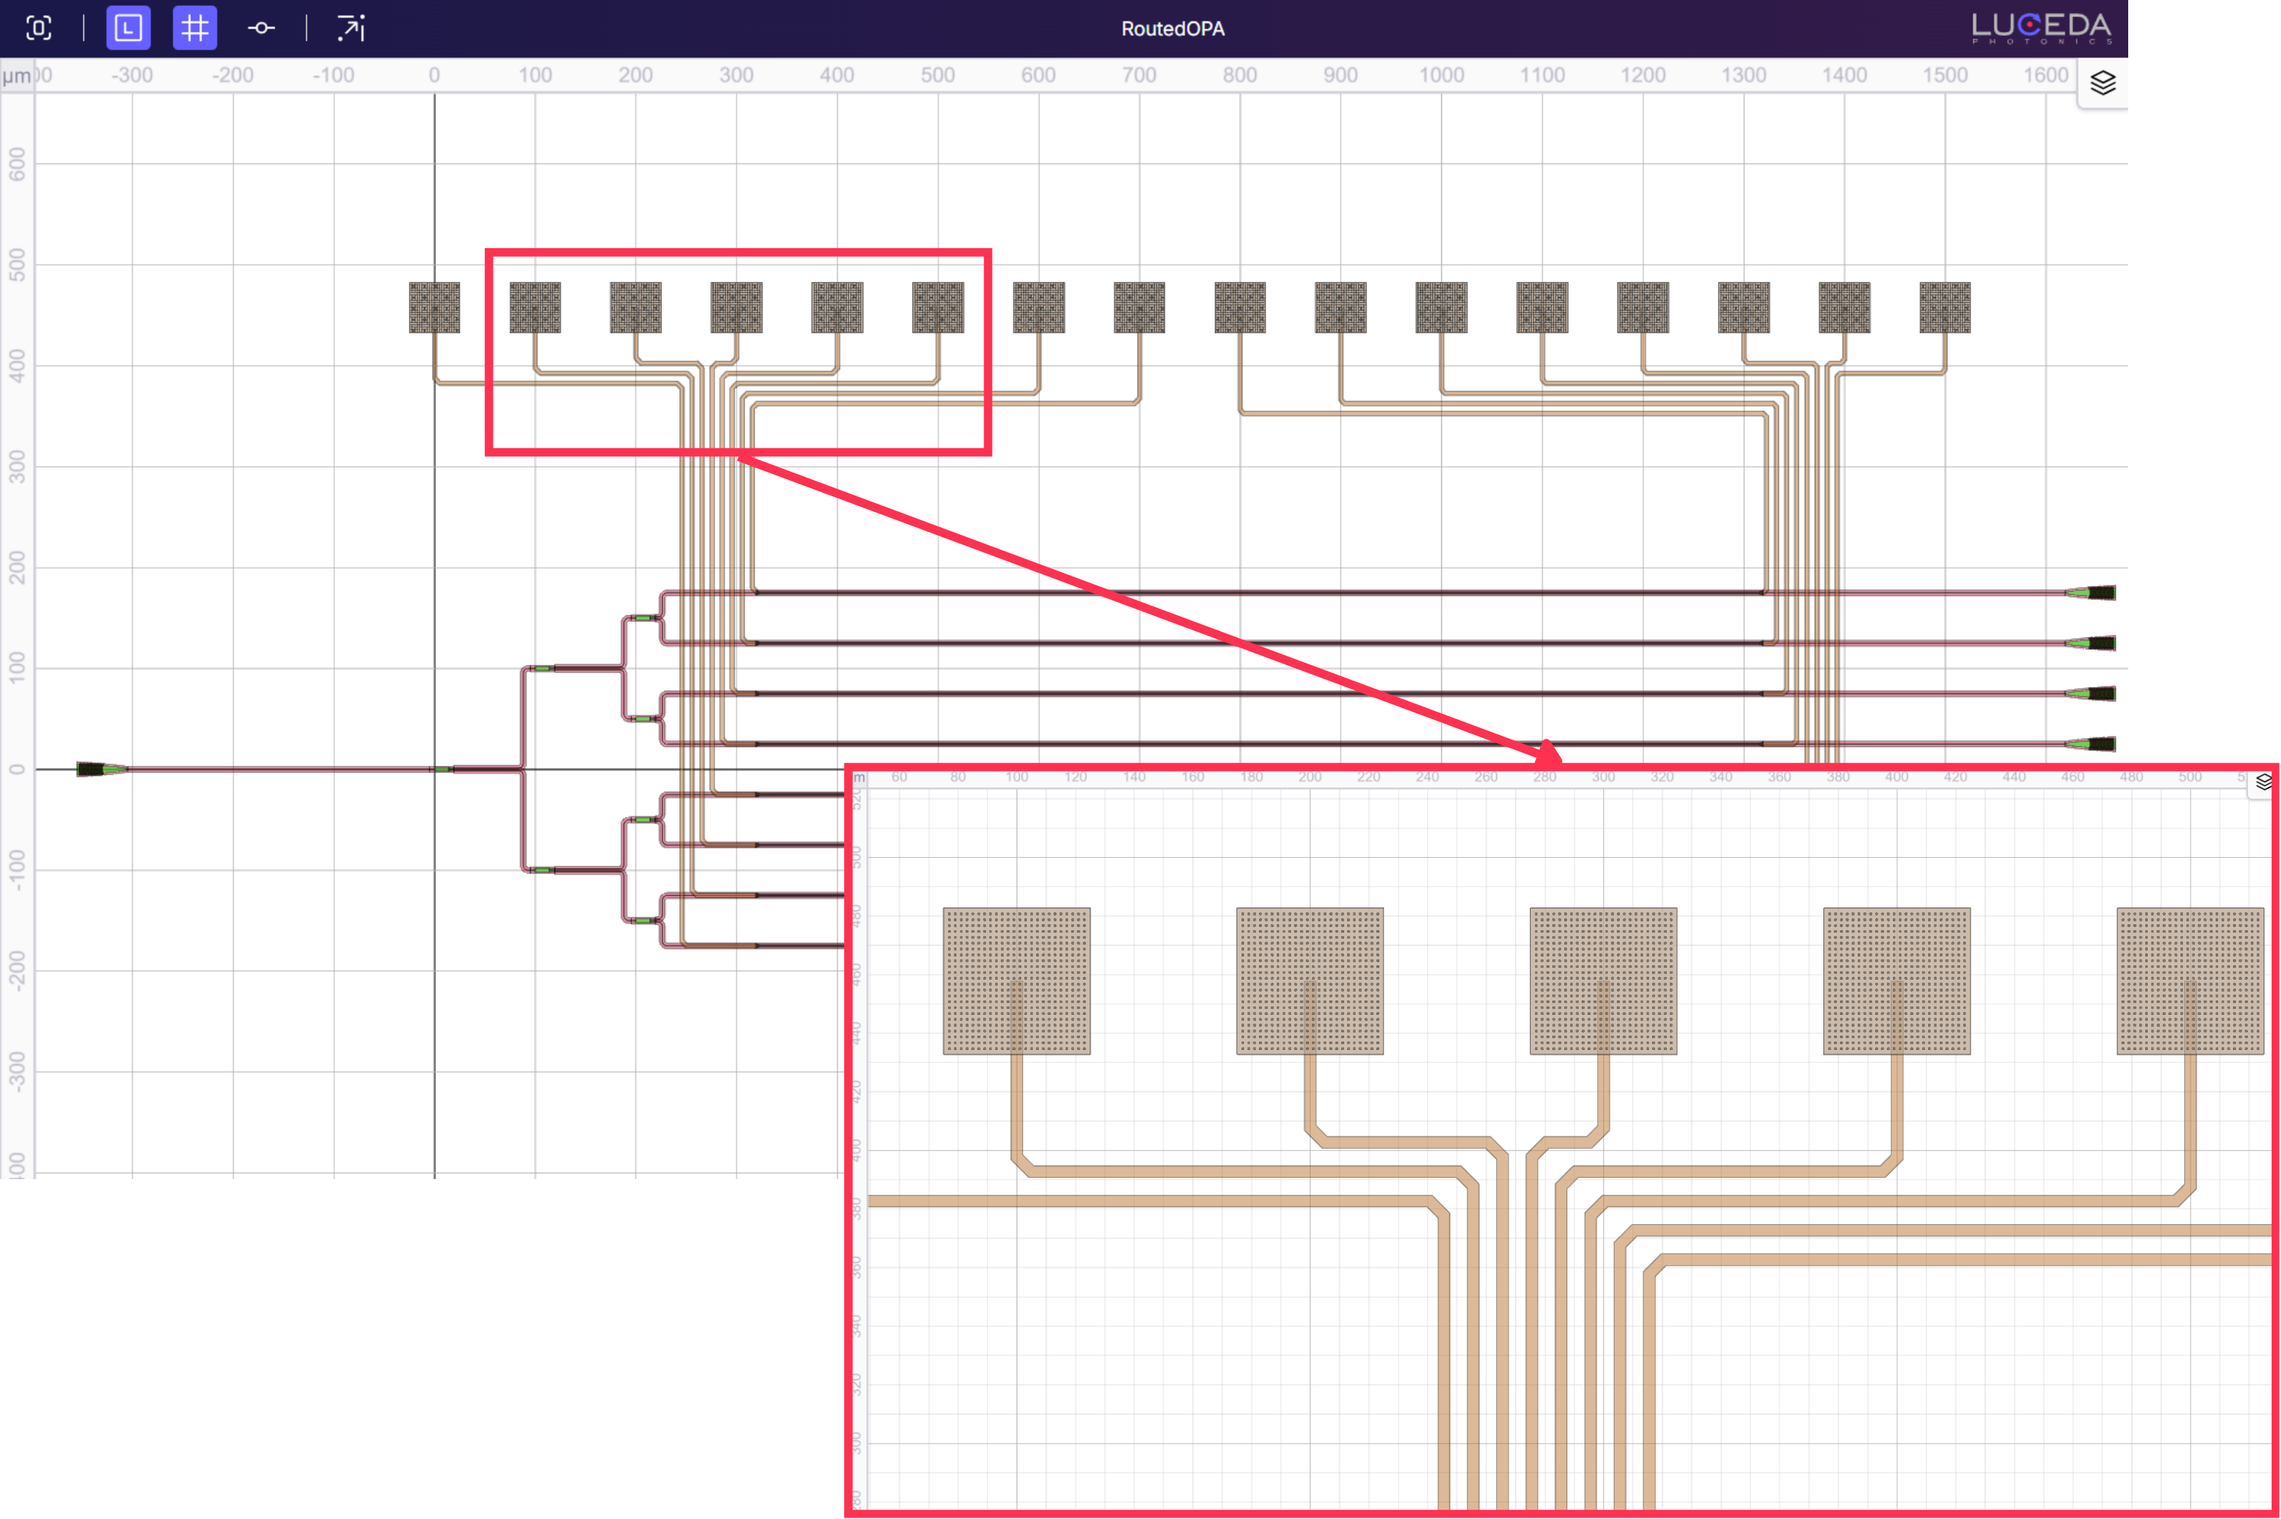2281x1519 pixels.
Task: Click the red highlight rectangle's top border
Action: [737, 254]
